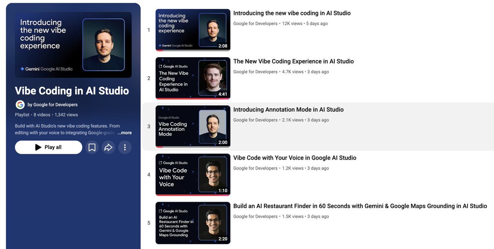Select the playlist title 'Vibe Coding in AI Studio'

(x=71, y=91)
